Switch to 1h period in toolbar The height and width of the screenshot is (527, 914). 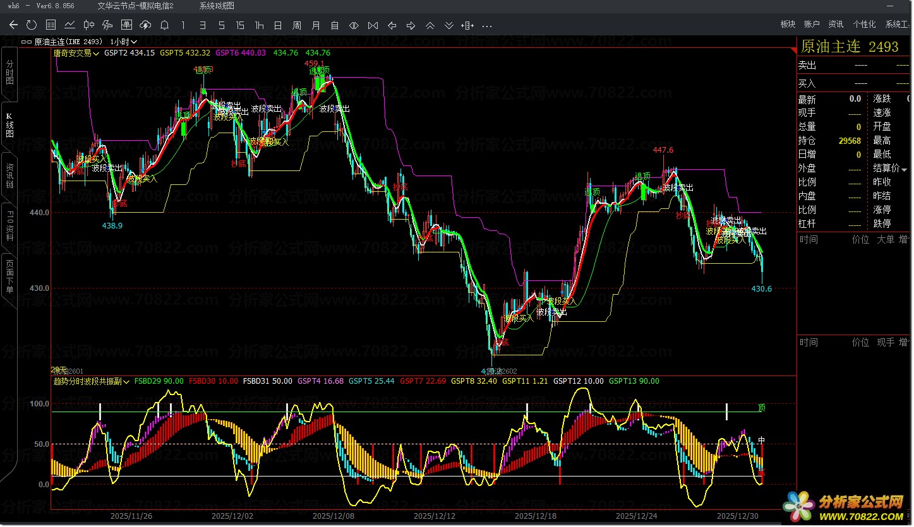(259, 25)
